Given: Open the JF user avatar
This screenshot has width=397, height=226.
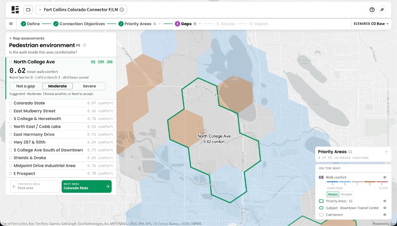Looking at the screenshot, I should coord(382,10).
